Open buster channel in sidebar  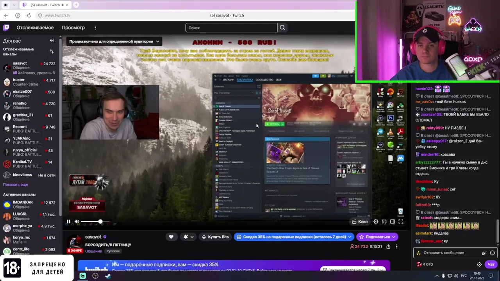coord(30,82)
